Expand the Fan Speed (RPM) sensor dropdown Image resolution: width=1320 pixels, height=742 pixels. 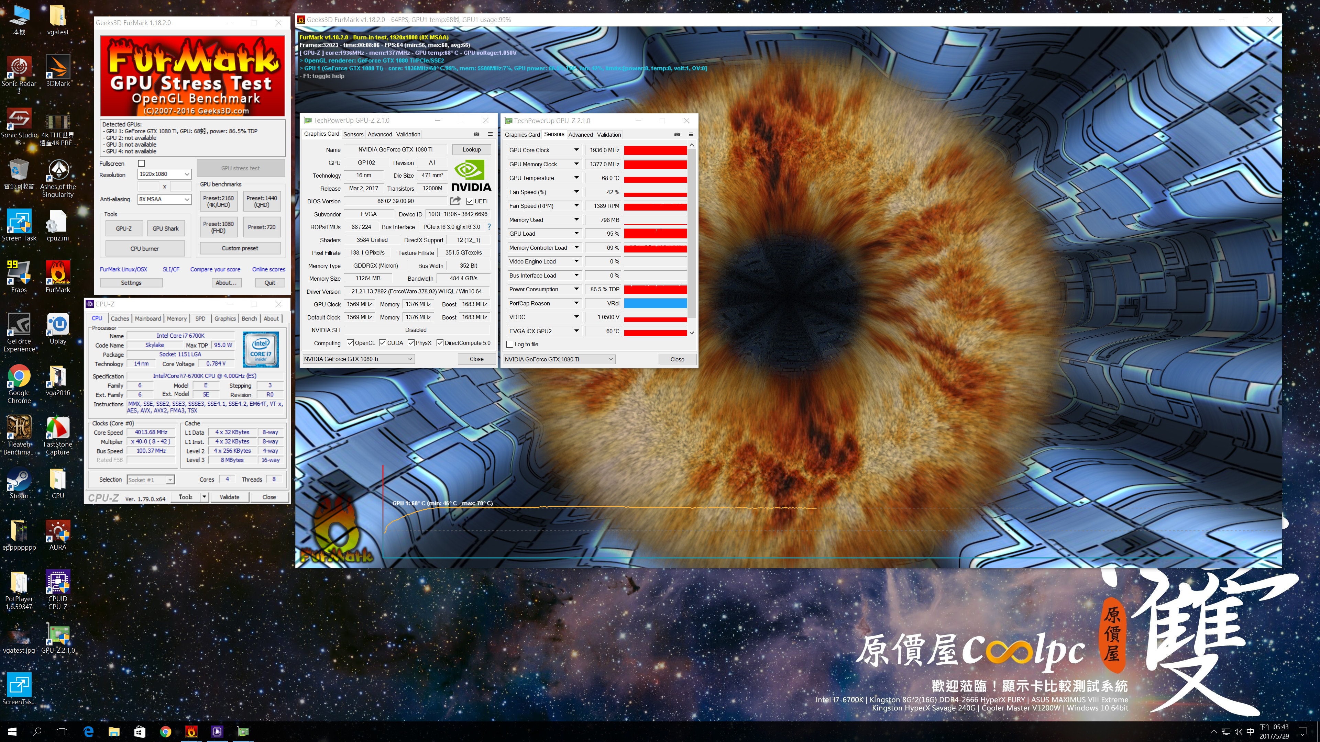pos(576,206)
